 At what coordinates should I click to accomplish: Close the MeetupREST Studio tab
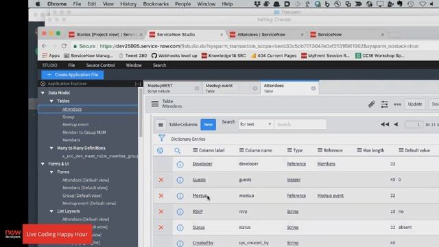(x=197, y=89)
